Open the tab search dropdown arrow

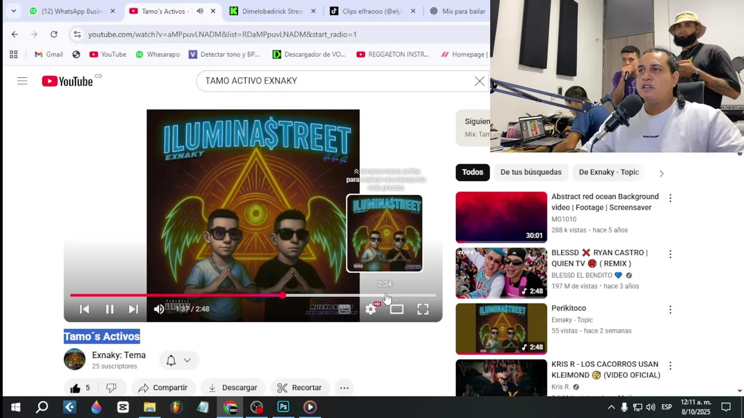13,11
